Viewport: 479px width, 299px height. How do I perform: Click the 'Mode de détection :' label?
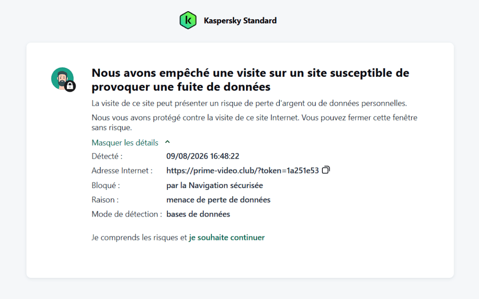click(127, 214)
